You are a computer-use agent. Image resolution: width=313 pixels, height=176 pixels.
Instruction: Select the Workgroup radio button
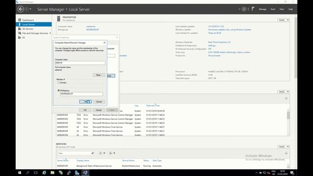coord(59,90)
